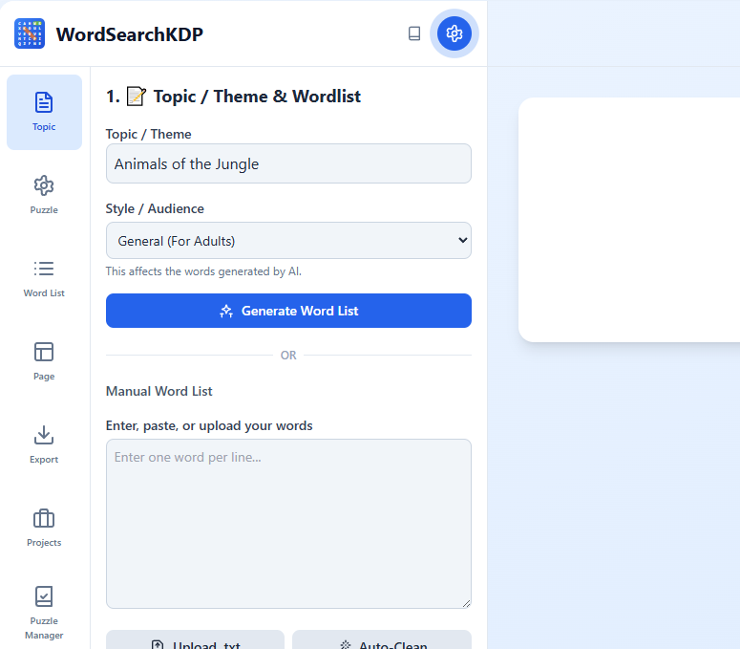
Task: Click the WordSearchKDP title text
Action: tap(130, 34)
